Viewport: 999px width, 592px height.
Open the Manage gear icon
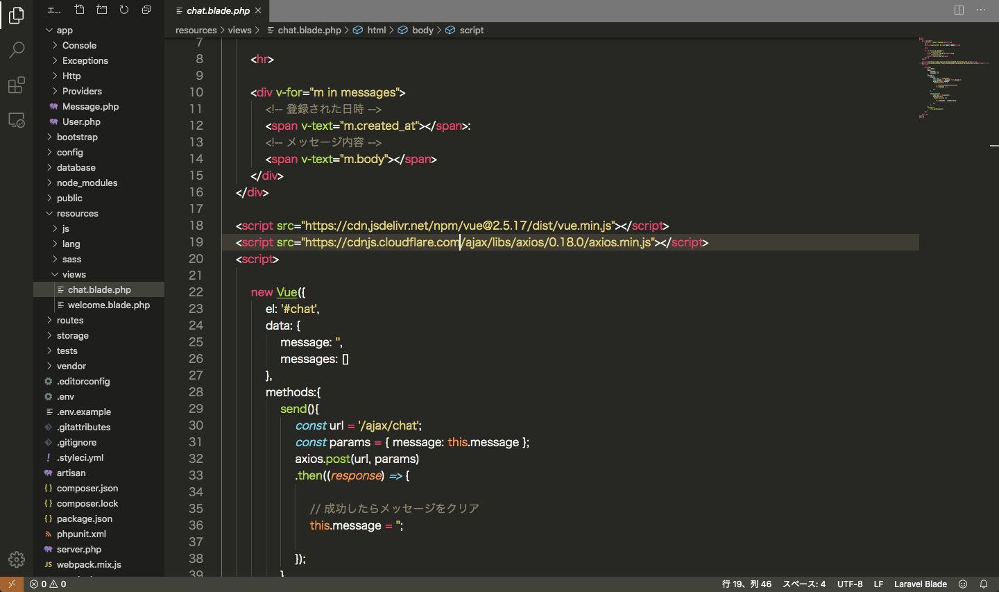[x=17, y=559]
